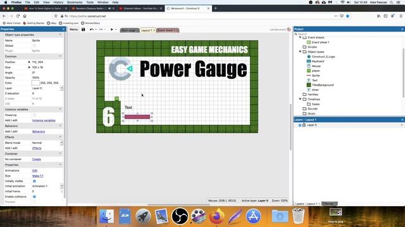Open App Store from the dock
The image size is (405, 227).
[x=253, y=216]
